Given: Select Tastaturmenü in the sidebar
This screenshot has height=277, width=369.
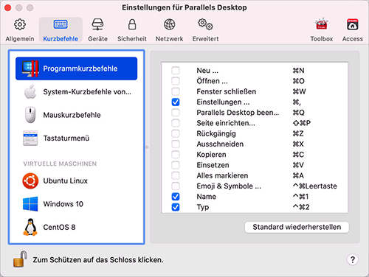Looking at the screenshot, I should [76, 138].
